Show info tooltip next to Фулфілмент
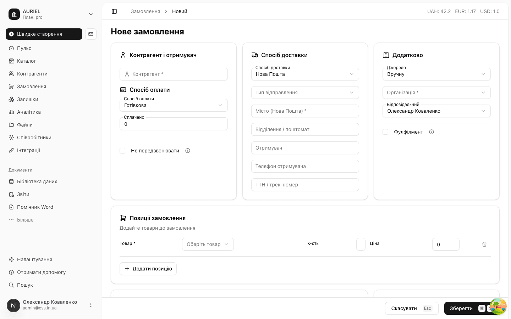This screenshot has width=511, height=319. click(x=432, y=132)
